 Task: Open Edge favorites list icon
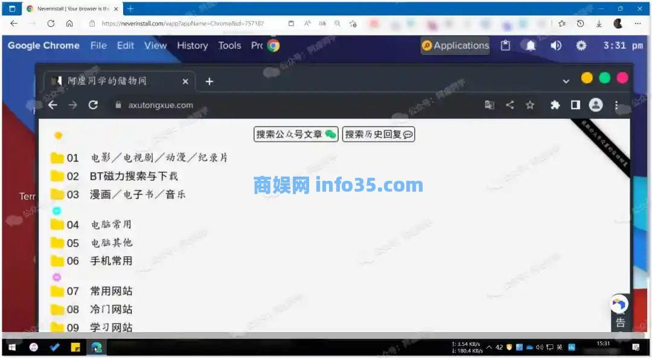(562, 24)
